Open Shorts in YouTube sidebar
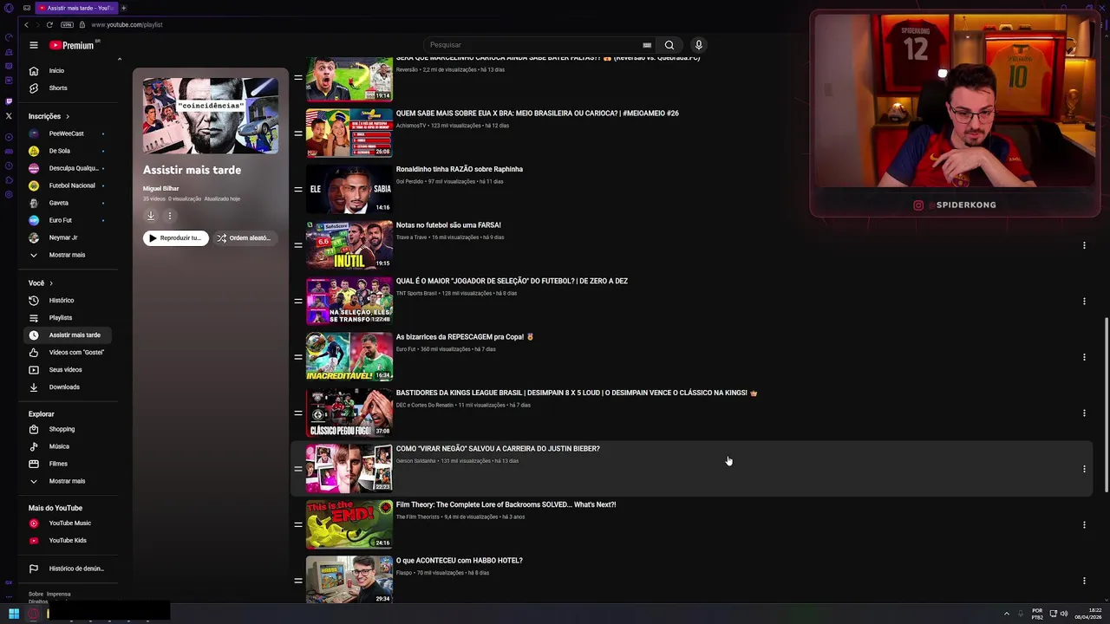1110x624 pixels. pos(69,88)
